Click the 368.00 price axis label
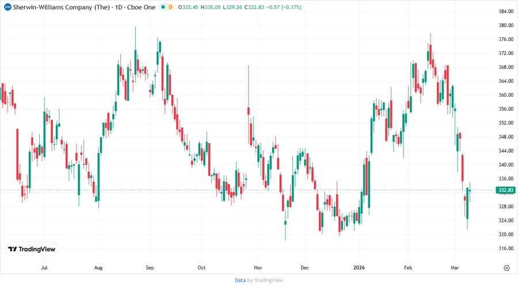518x287 pixels. 506,67
